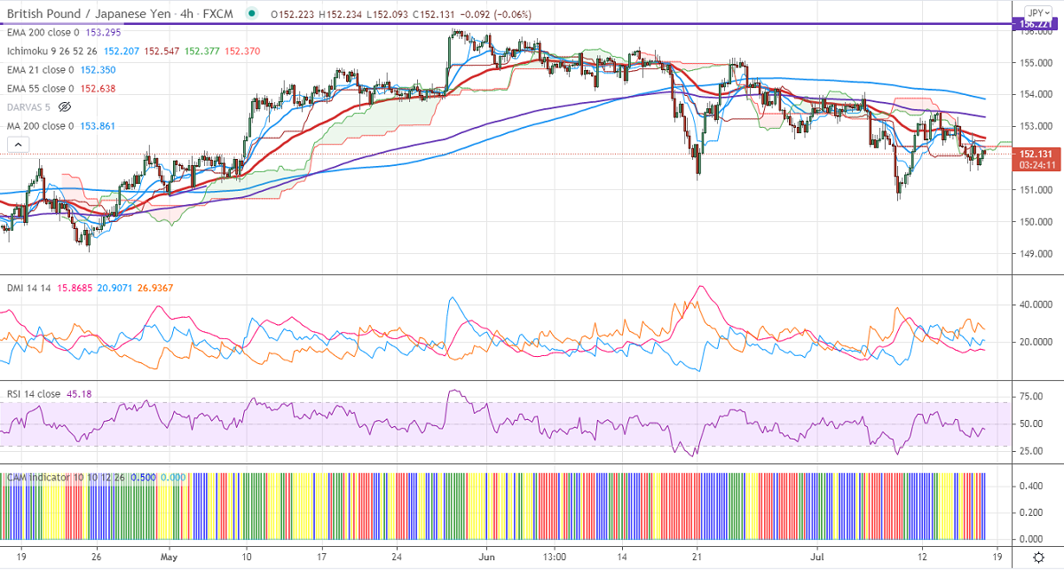Click the Jul label on time axis
The height and width of the screenshot is (570, 1064).
817,557
